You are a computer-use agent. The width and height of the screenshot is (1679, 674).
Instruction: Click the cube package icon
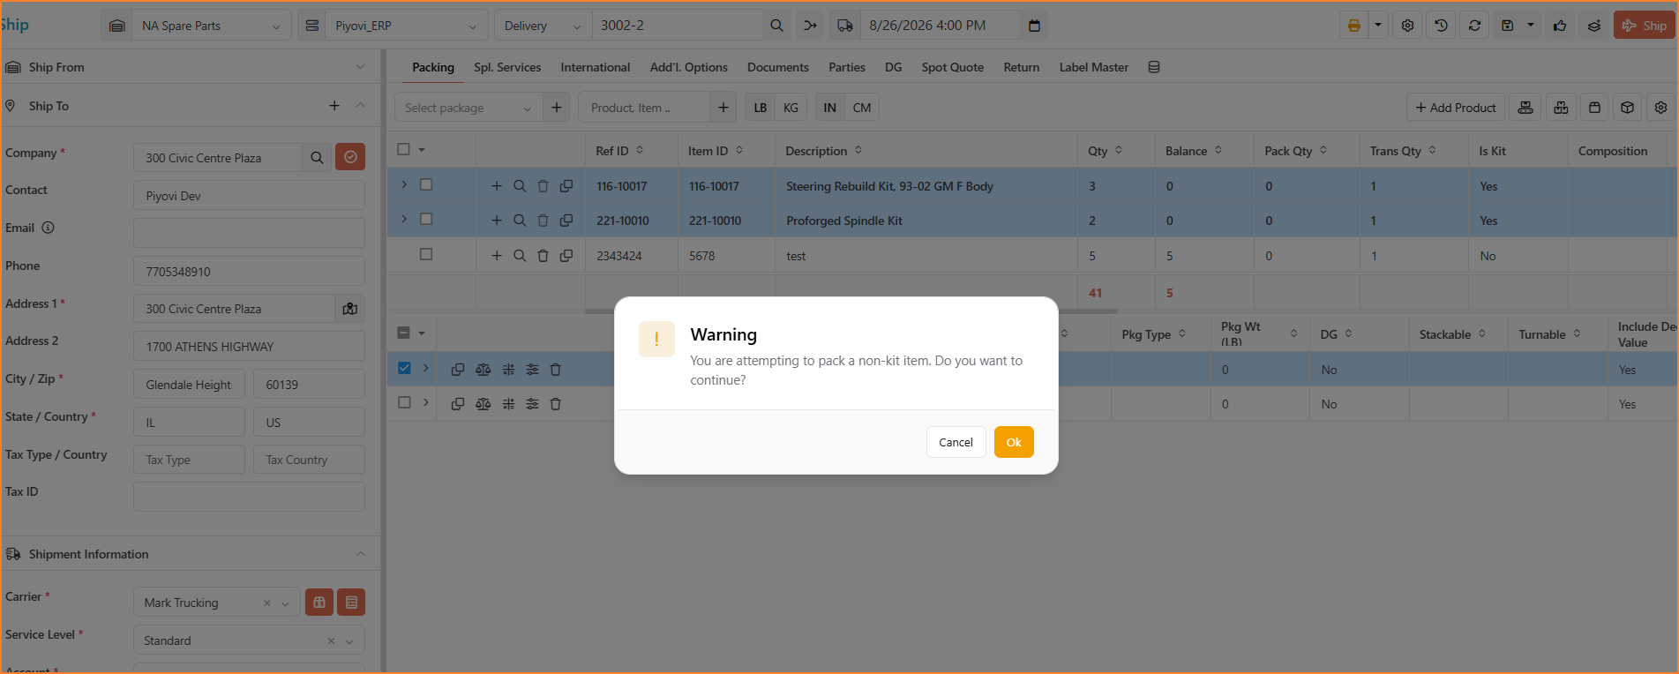[1628, 108]
